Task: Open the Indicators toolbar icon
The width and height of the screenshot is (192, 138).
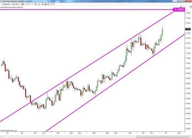Action: pyautogui.click(x=48, y=4)
